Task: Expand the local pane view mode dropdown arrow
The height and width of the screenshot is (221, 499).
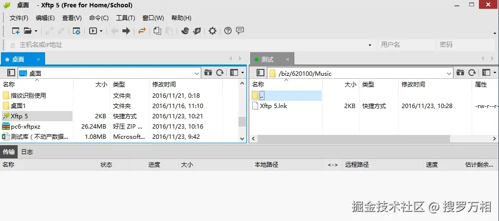Action: (243, 73)
